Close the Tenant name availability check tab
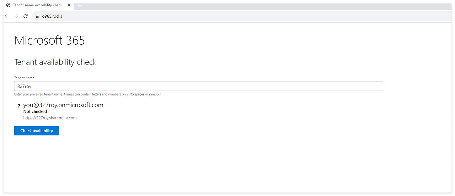The image size is (455, 196). [x=69, y=5]
